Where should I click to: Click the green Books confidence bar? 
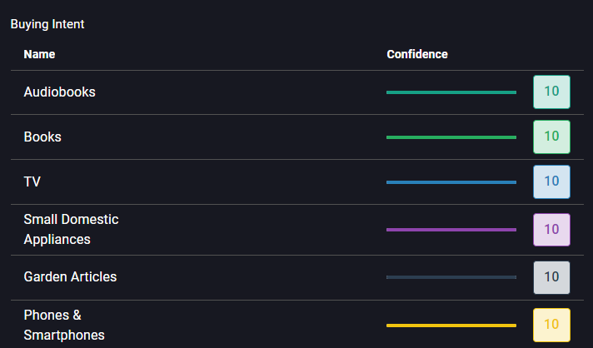(451, 137)
